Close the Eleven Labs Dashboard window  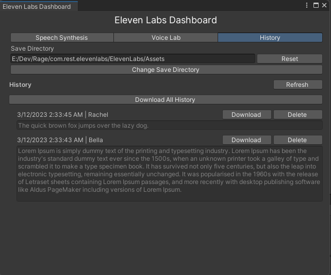click(324, 5)
